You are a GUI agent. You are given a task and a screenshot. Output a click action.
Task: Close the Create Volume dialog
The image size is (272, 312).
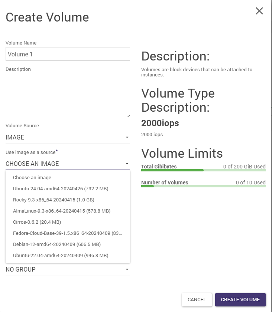(x=259, y=11)
